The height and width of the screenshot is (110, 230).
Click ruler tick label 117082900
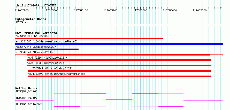point(22,10)
